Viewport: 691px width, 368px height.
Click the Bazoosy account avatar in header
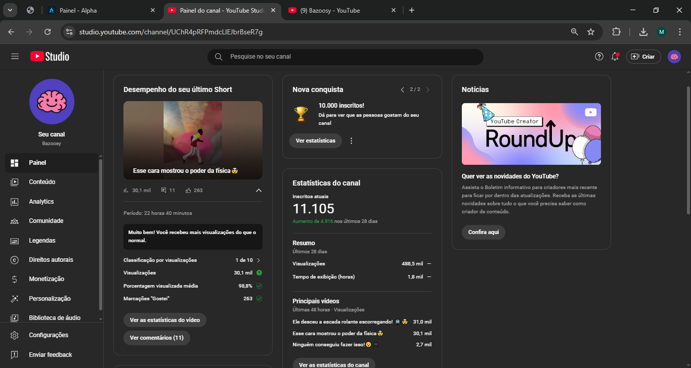[x=674, y=57]
